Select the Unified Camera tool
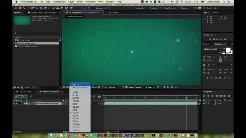This screenshot has height=138, width=246. tap(33, 8)
